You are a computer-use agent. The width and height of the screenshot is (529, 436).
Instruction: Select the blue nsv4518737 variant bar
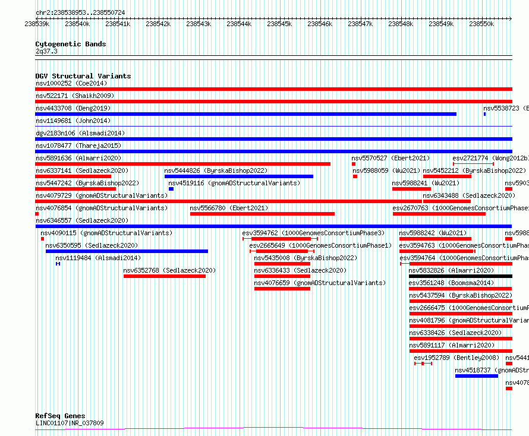pos(476,376)
